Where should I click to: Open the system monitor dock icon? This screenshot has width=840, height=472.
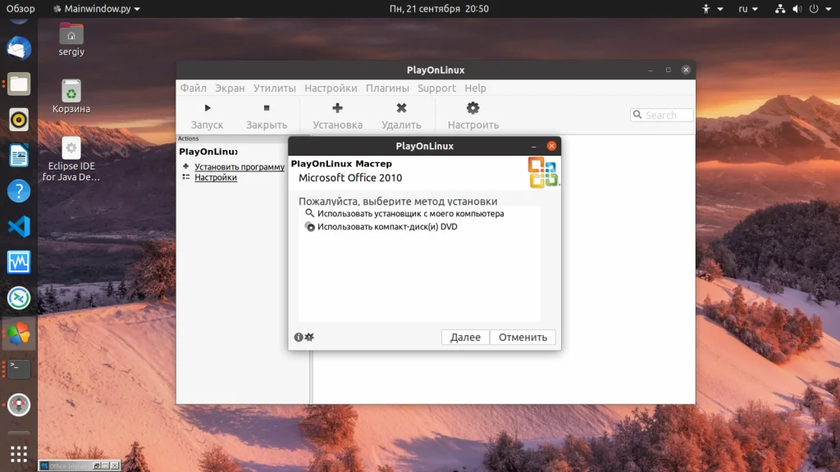(19, 262)
